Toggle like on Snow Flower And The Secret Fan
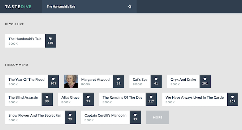242x130 pixels. click(70, 117)
